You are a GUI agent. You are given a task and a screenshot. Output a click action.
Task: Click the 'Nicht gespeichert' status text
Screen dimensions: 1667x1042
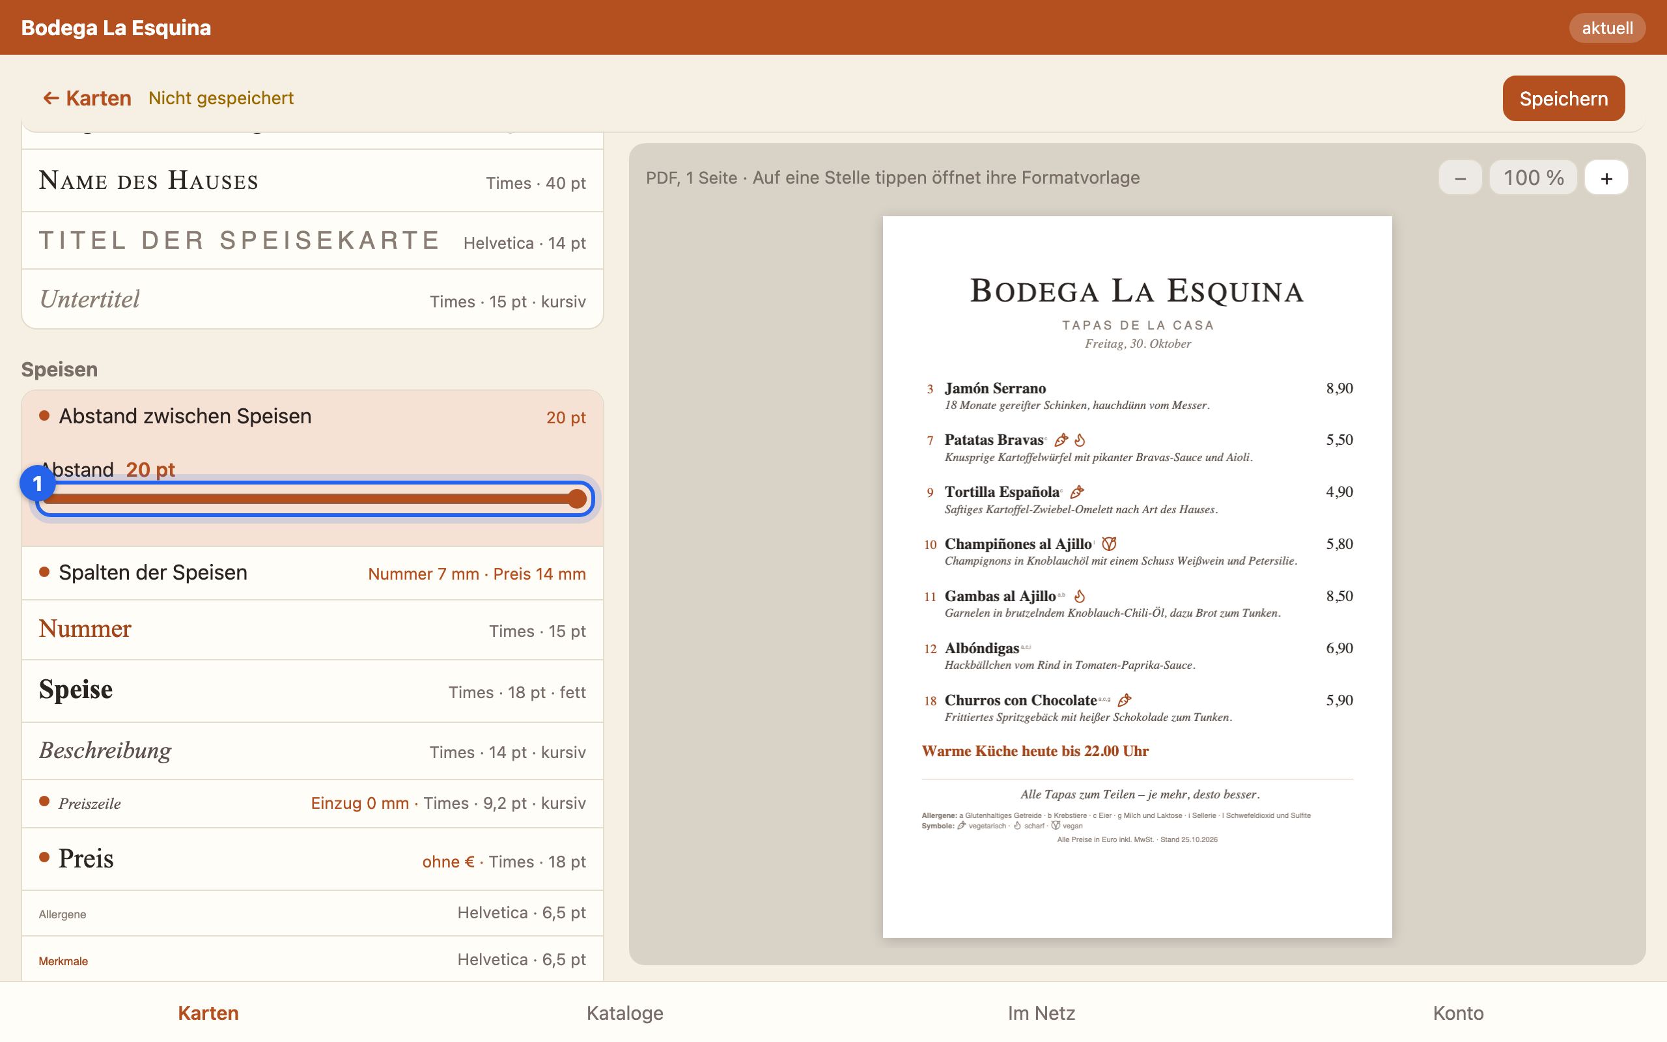click(x=221, y=98)
